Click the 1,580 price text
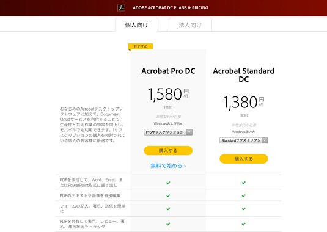327x232 pixels. click(x=165, y=94)
